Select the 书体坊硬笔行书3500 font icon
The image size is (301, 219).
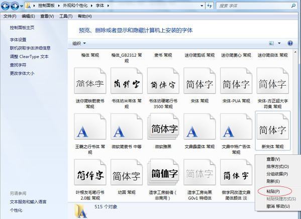point(163,81)
